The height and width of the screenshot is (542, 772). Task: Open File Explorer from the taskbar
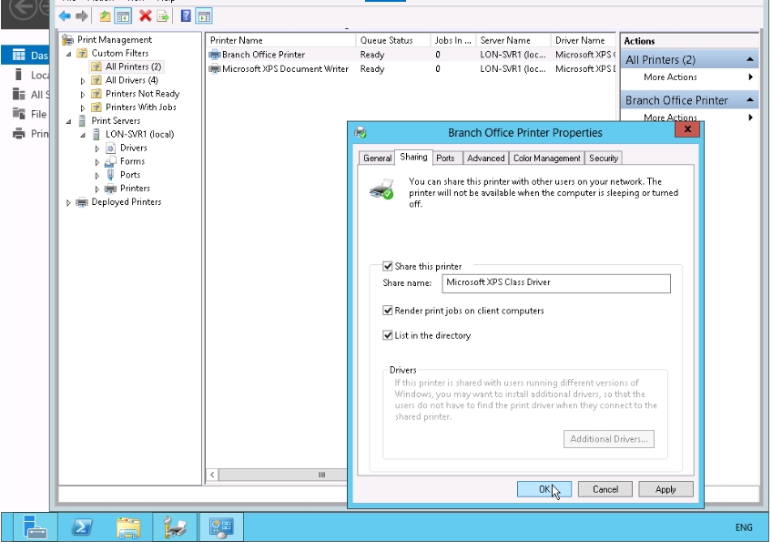click(x=128, y=527)
